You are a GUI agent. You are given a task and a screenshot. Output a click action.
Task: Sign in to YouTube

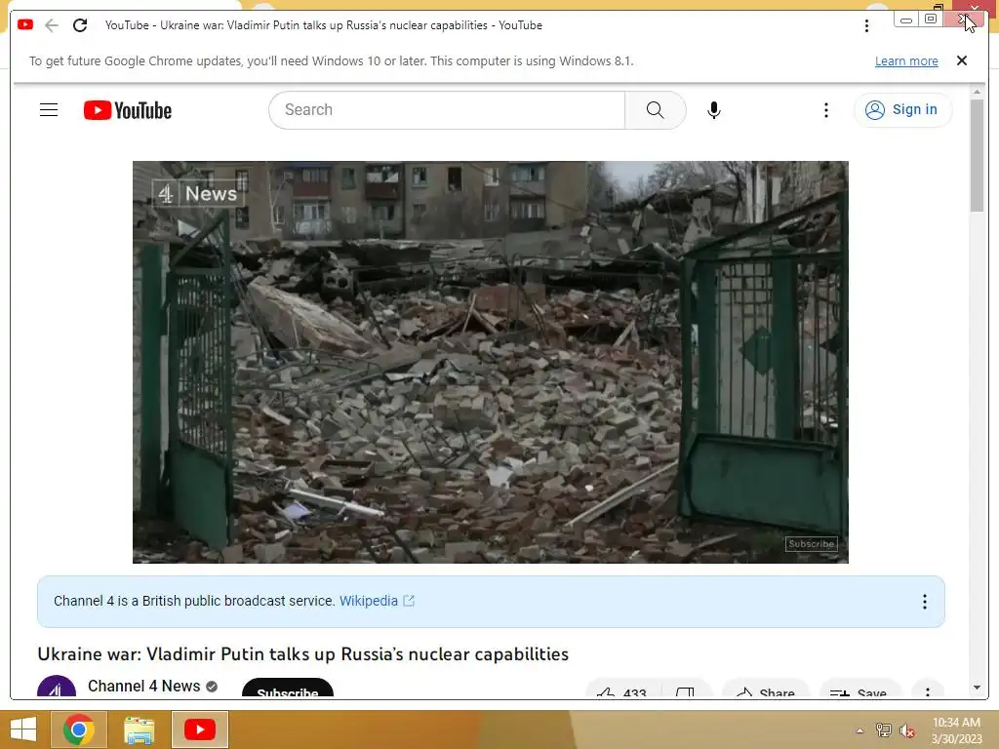[x=902, y=109]
